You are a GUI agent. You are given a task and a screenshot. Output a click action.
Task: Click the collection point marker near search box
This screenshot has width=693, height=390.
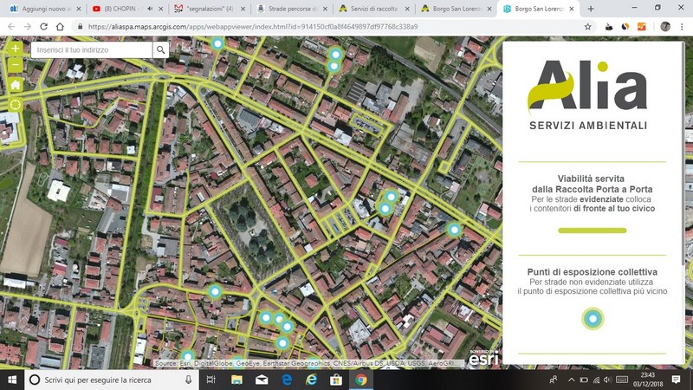pyautogui.click(x=217, y=44)
